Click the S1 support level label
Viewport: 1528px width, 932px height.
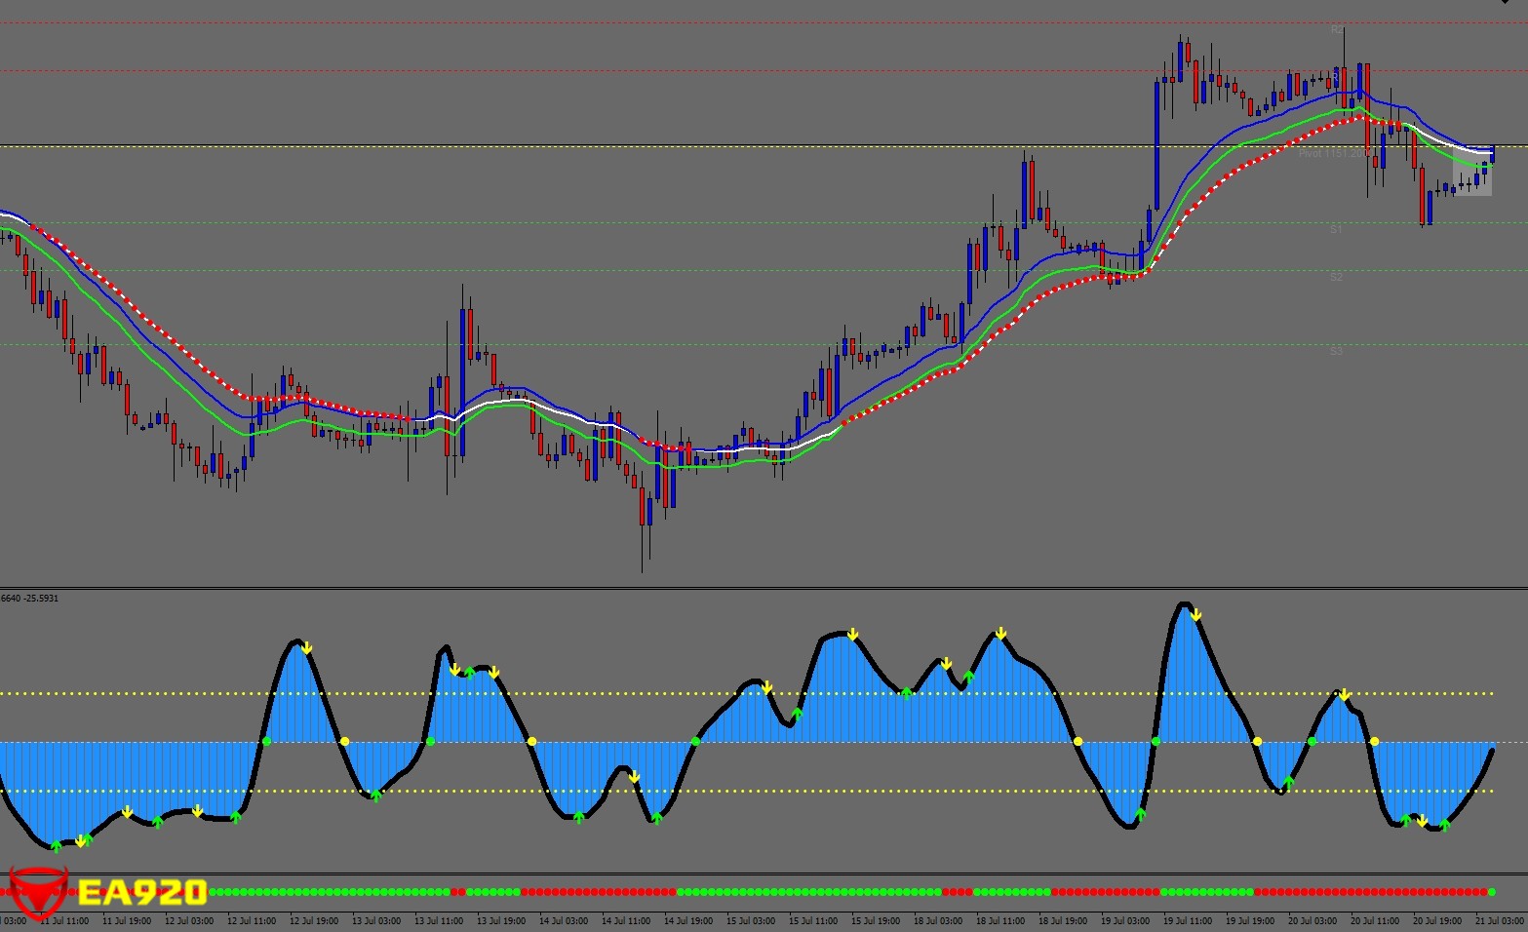(x=1336, y=229)
